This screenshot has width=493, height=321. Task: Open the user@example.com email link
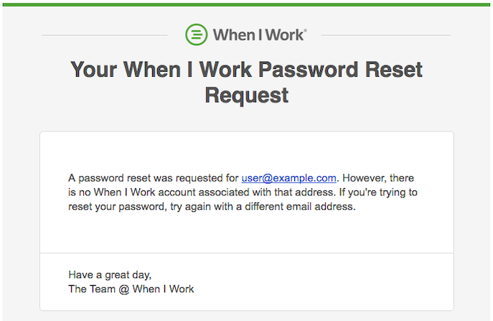tap(288, 177)
